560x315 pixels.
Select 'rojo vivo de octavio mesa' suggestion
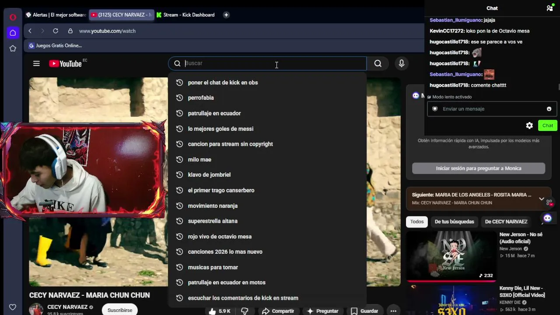pyautogui.click(x=267, y=237)
